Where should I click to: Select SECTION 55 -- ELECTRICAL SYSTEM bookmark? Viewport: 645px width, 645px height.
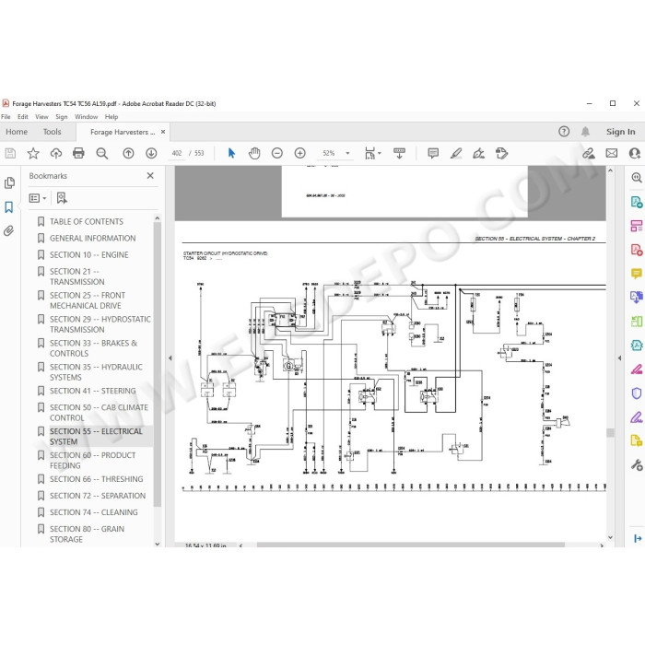[96, 437]
